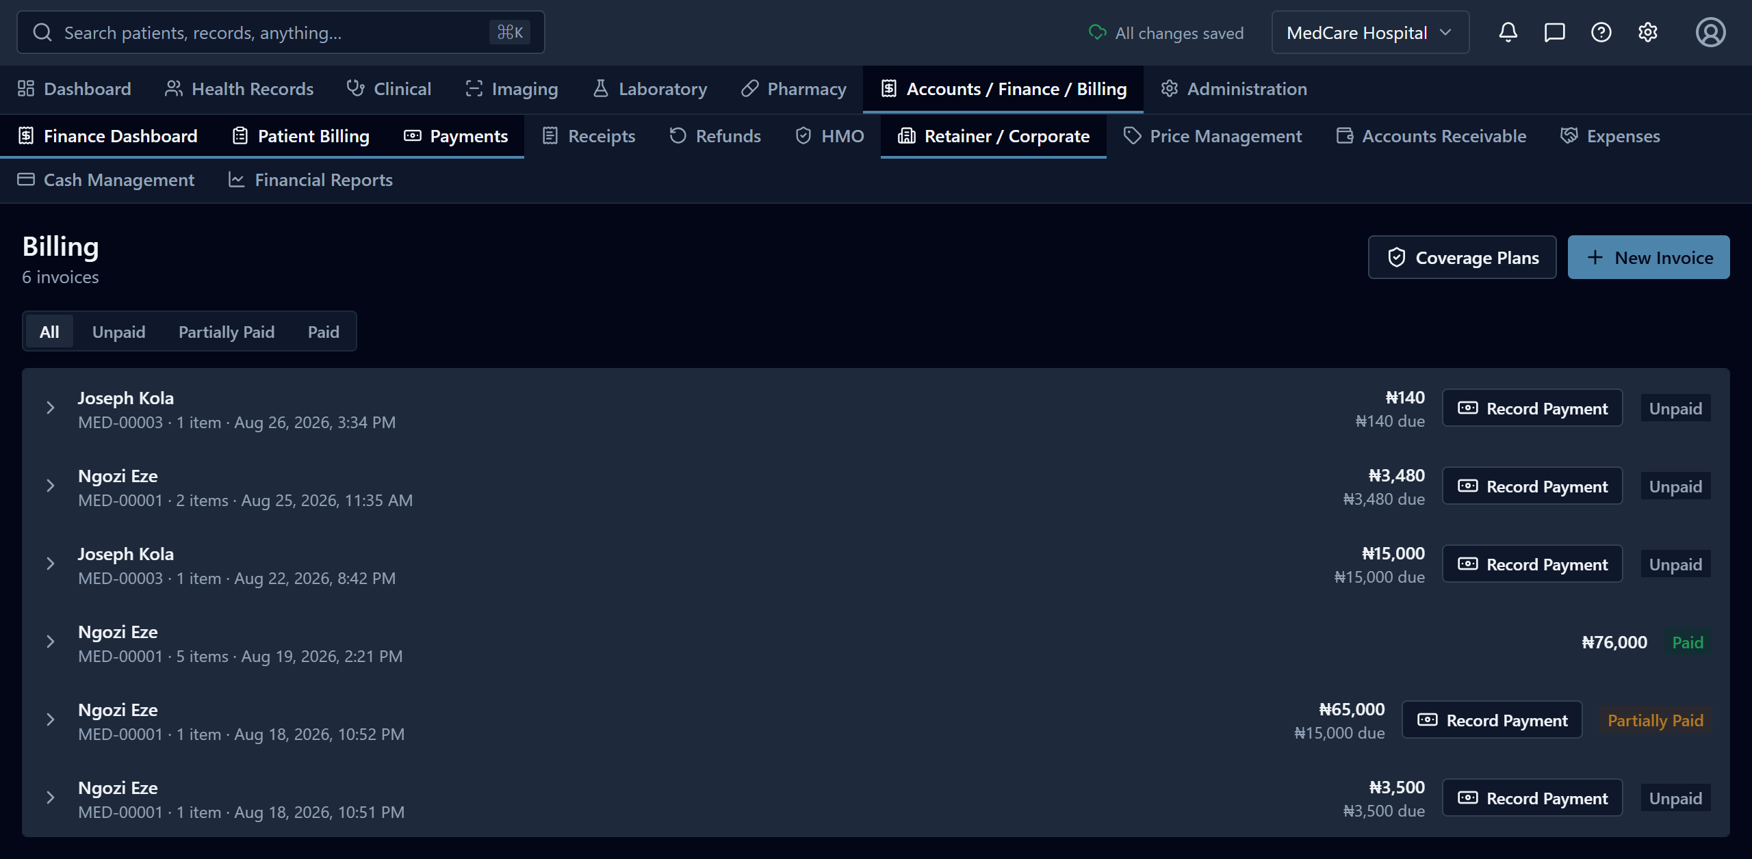The height and width of the screenshot is (859, 1752).
Task: Open the Receipts sub-tab
Action: (x=589, y=136)
